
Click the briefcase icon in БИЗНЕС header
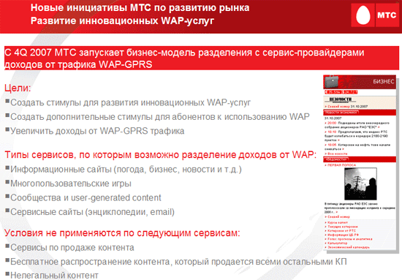[x=331, y=82]
